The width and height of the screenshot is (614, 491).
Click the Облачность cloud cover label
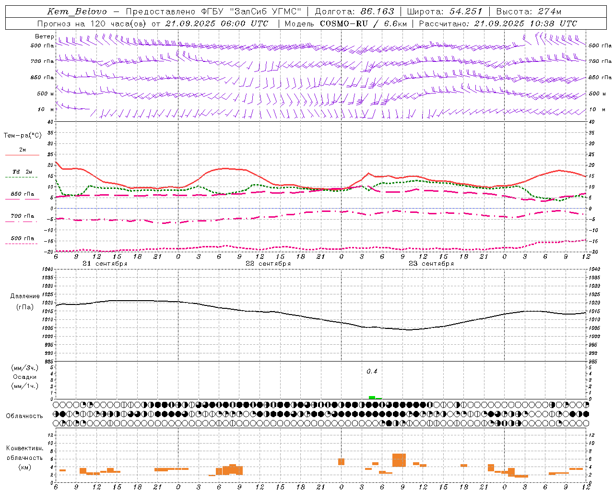[24, 416]
